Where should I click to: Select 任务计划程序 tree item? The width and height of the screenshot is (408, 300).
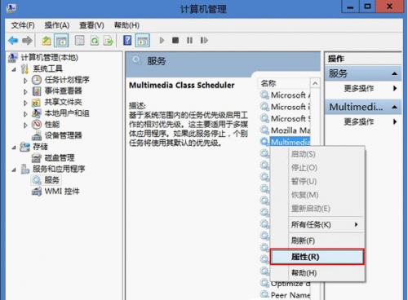pos(67,80)
